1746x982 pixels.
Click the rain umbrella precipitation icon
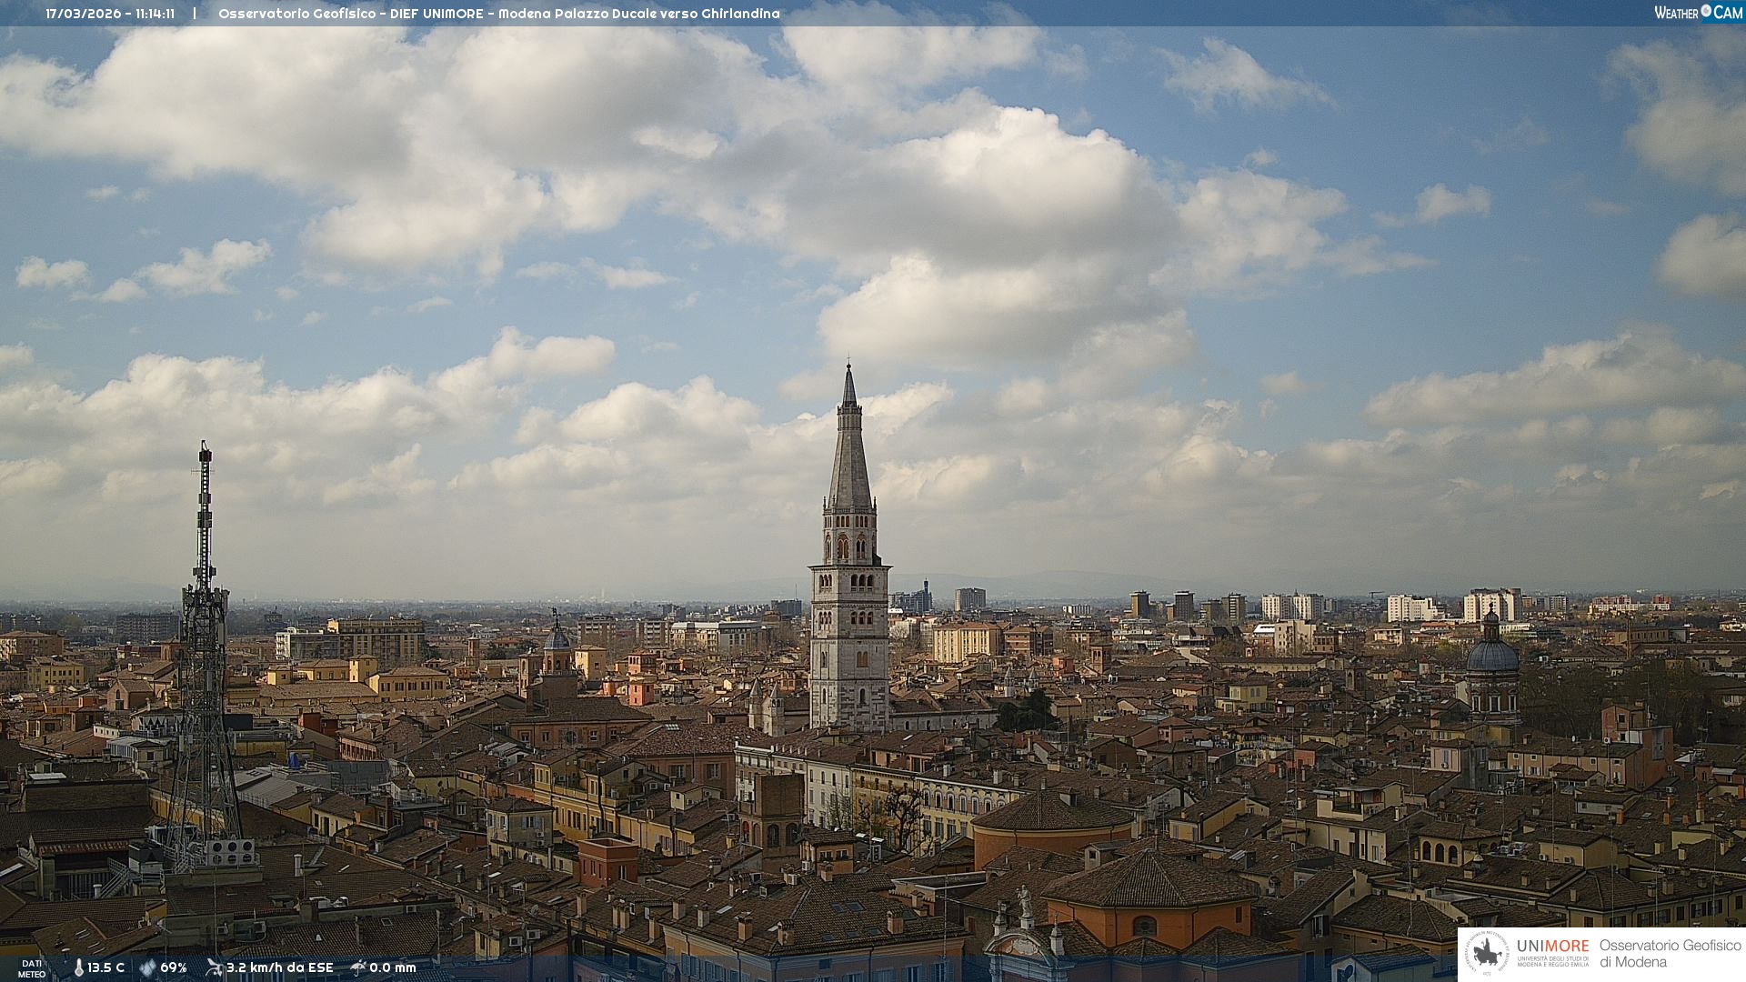[358, 967]
